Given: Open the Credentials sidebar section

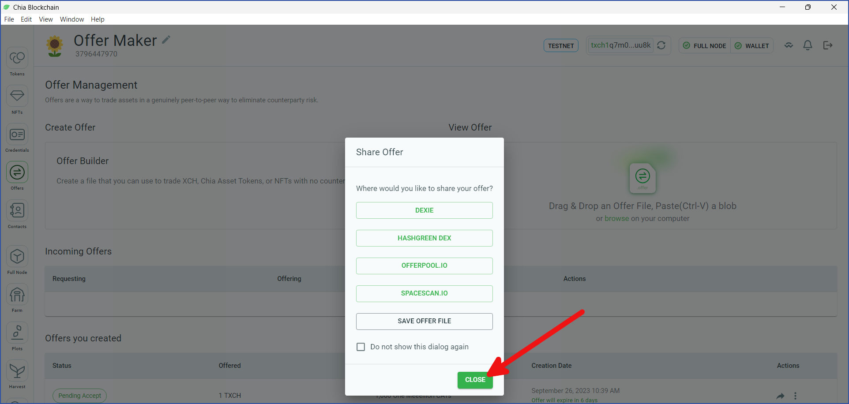Looking at the screenshot, I should pyautogui.click(x=17, y=138).
